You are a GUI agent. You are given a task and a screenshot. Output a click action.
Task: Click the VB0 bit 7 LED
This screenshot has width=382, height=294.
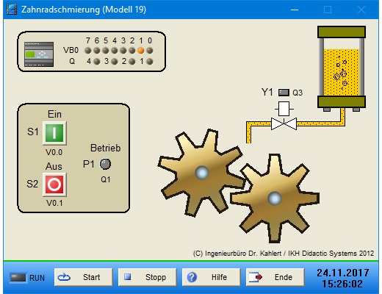[x=88, y=51]
